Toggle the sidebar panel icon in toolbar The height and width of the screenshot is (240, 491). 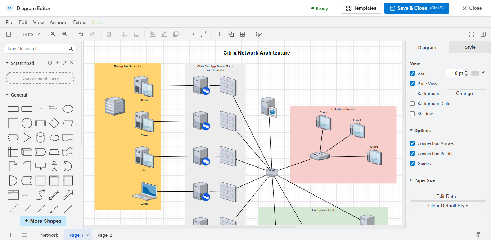click(x=9, y=34)
